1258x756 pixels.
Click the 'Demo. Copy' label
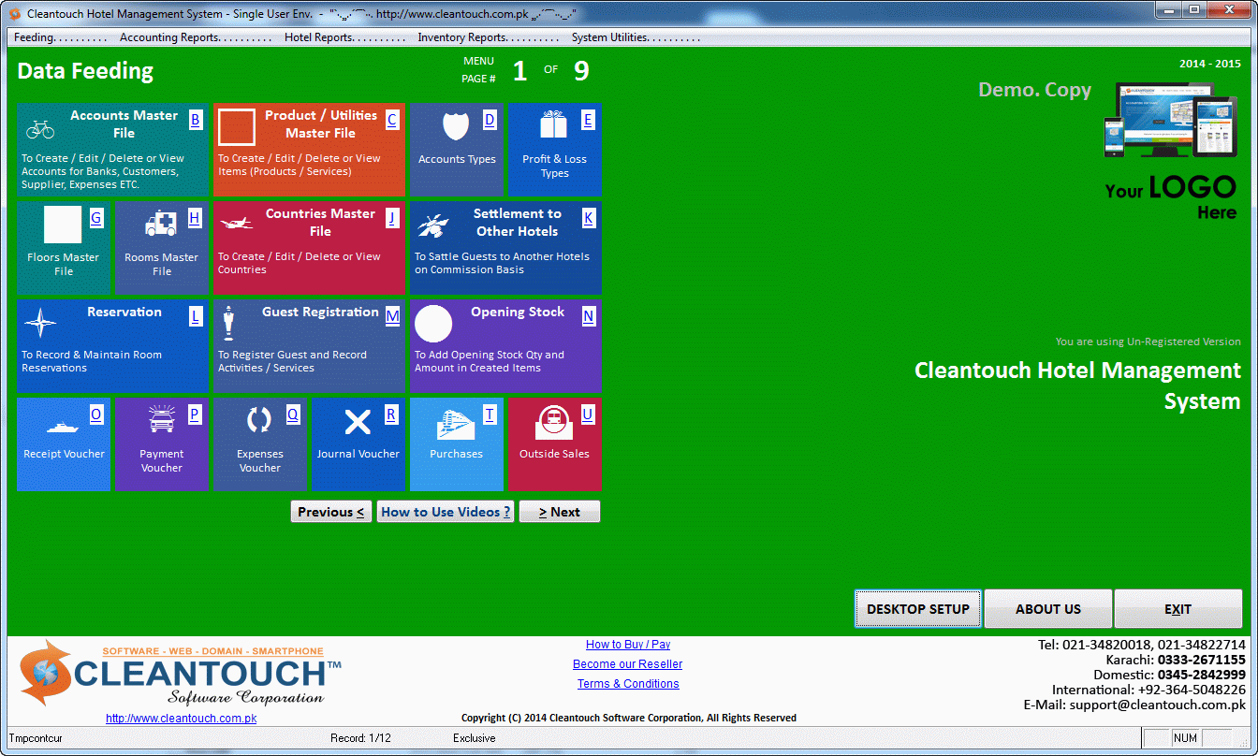(x=1035, y=90)
